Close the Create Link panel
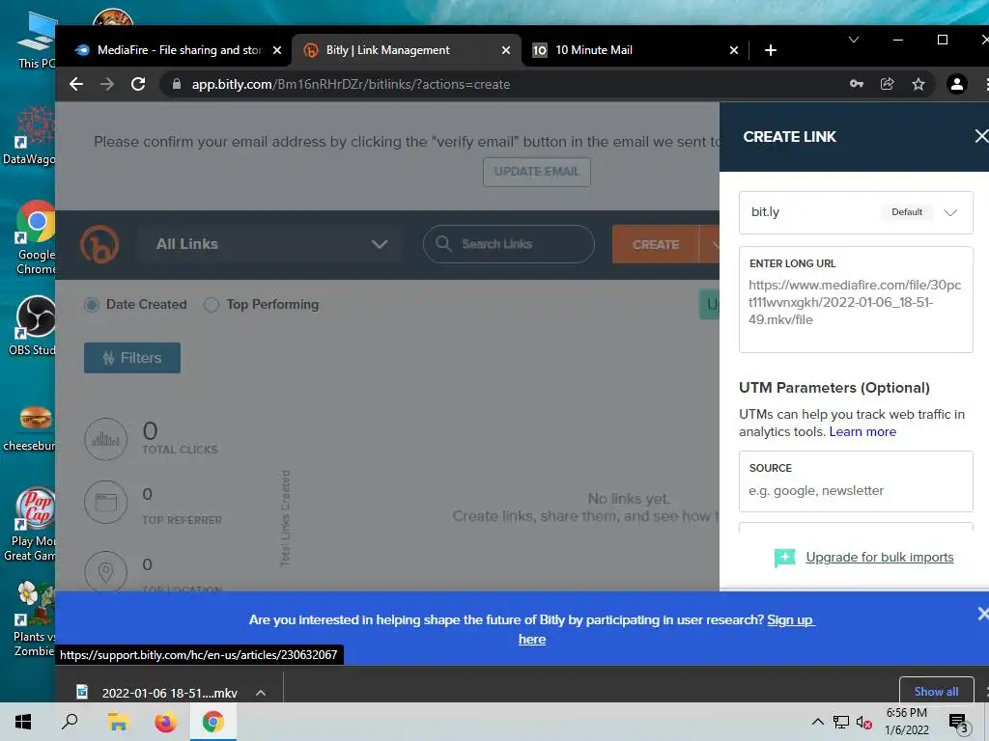Viewport: 989px width, 741px height. coord(981,136)
